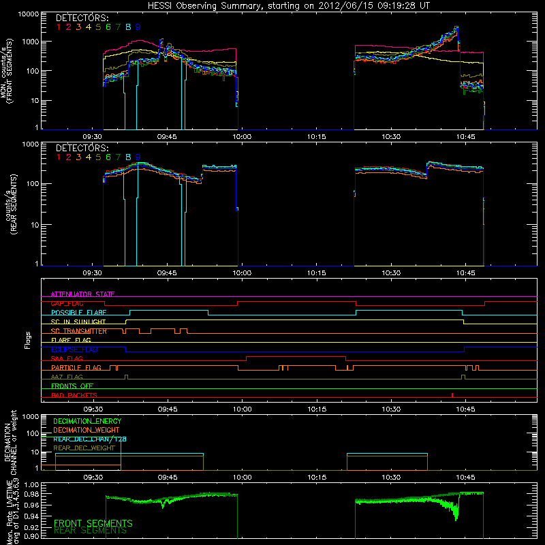Viewport: 545px width, 545px height.
Task: Select the SAA_FLAG label
Action: pyautogui.click(x=67, y=358)
